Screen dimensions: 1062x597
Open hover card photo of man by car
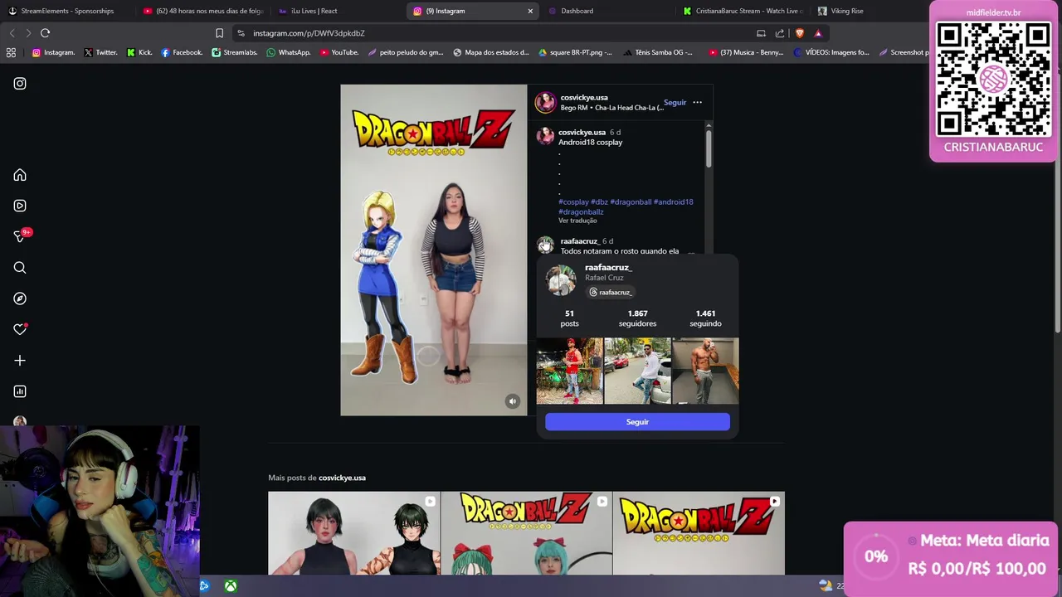click(x=637, y=371)
